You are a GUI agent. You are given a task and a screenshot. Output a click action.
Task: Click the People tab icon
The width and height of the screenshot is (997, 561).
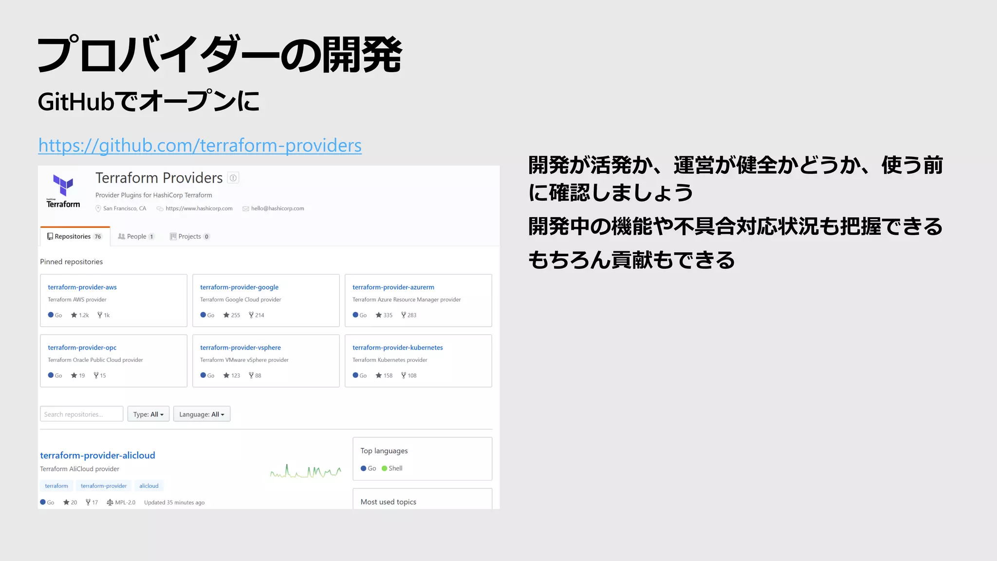coord(121,236)
